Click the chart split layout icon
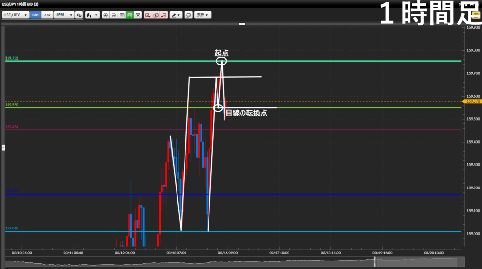Image resolution: width=482 pixels, height=269 pixels. pos(122,15)
